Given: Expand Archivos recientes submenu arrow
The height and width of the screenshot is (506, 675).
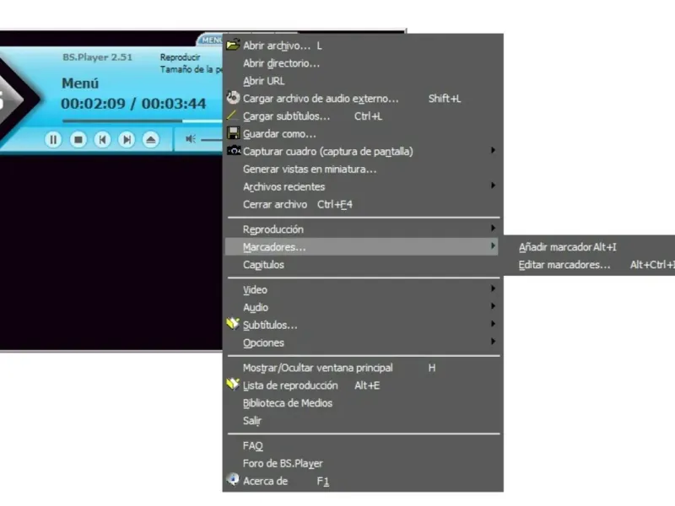Looking at the screenshot, I should point(493,186).
